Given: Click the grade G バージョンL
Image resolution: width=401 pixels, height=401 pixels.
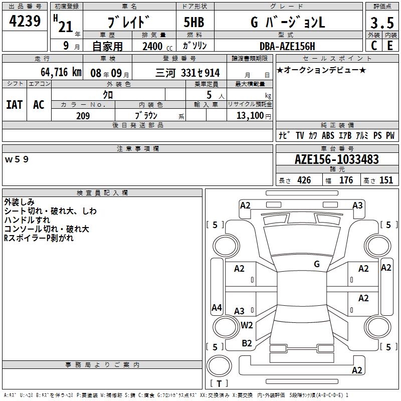Looking at the screenshot, I should [288, 22].
